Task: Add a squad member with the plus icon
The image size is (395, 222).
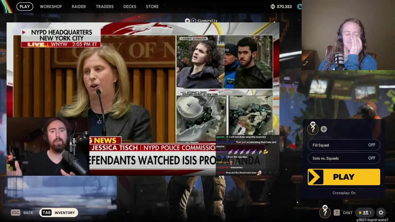Action: click(x=323, y=129)
